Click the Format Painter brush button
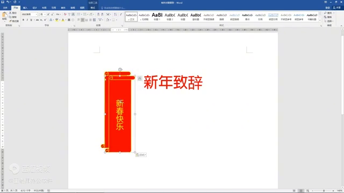The height and width of the screenshot is (193, 344). click(x=14, y=21)
